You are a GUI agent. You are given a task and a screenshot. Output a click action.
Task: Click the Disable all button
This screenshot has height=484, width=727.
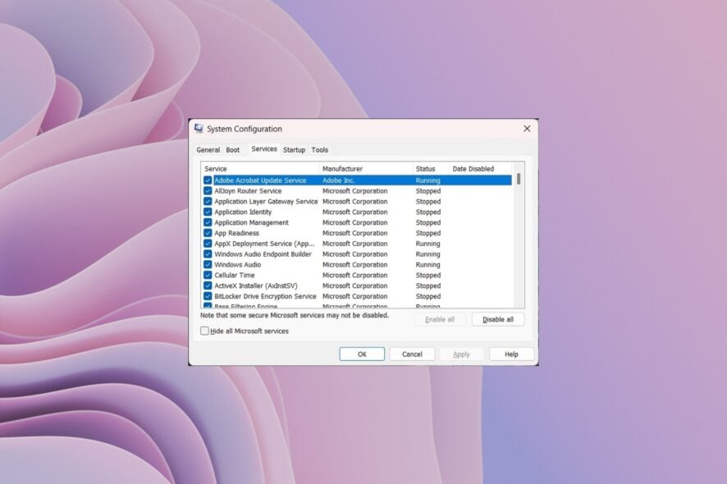[498, 319]
